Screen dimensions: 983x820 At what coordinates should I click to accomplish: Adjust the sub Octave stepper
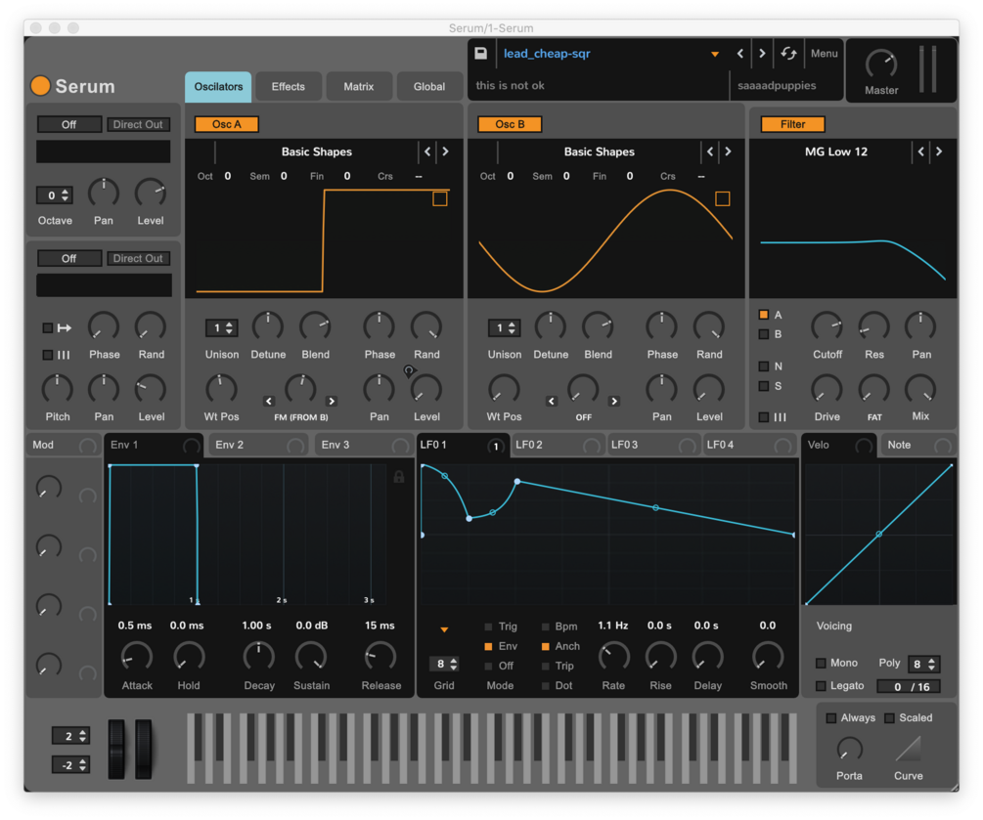[55, 195]
